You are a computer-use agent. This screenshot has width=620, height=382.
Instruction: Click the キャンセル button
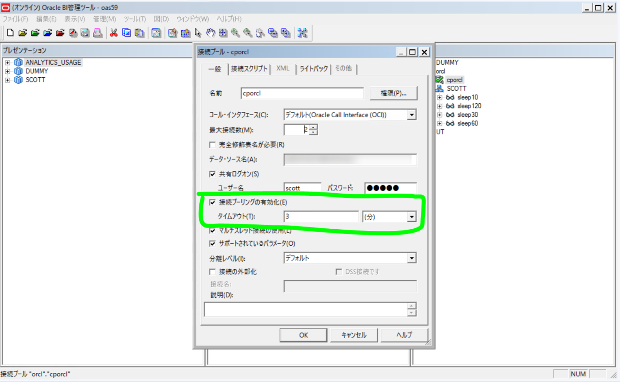click(x=354, y=335)
